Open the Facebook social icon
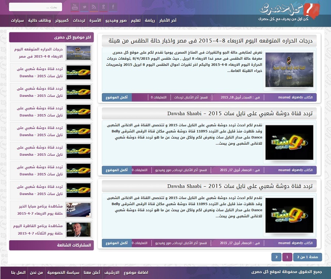Screen dimensions: 331x279 (x=113, y=7)
